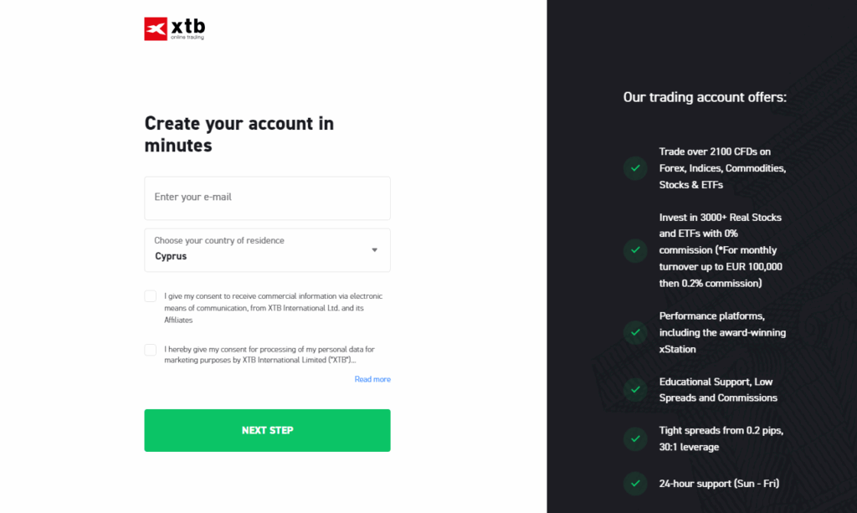Click the 24-hour support (Sun - Fri) text
The height and width of the screenshot is (513, 857).
[719, 483]
